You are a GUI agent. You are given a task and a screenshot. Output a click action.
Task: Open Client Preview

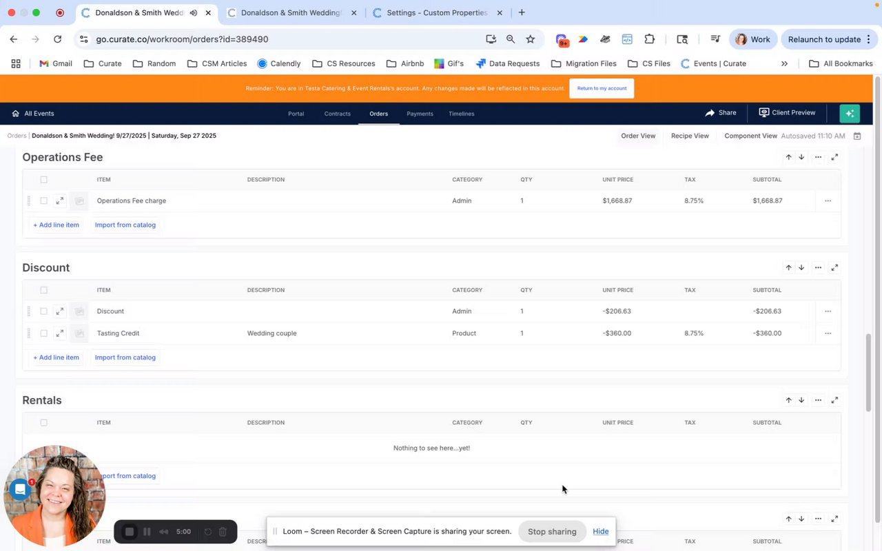(787, 113)
